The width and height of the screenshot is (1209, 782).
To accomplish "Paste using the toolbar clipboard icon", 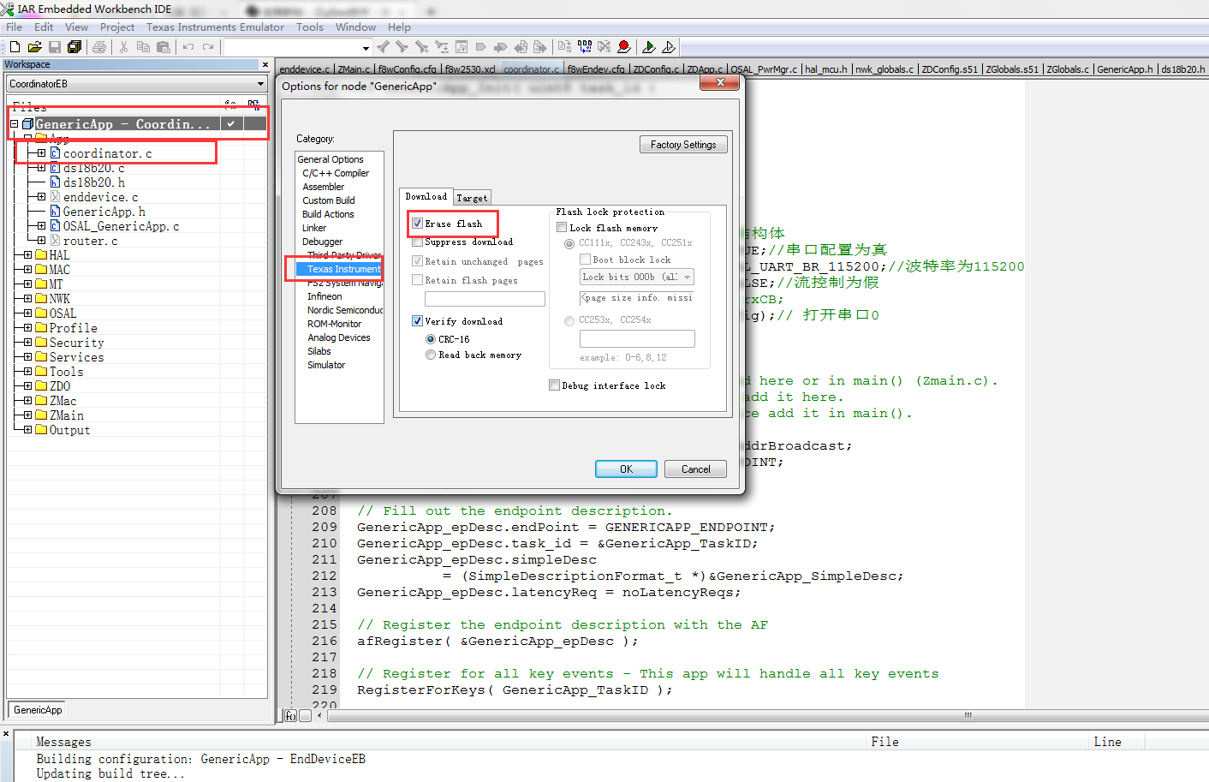I will pyautogui.click(x=163, y=47).
